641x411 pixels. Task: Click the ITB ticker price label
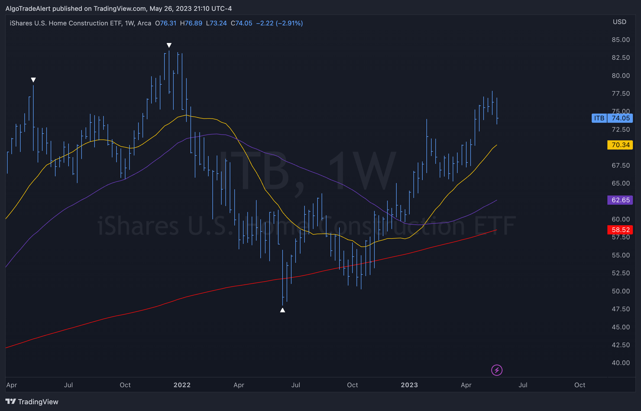click(x=599, y=118)
